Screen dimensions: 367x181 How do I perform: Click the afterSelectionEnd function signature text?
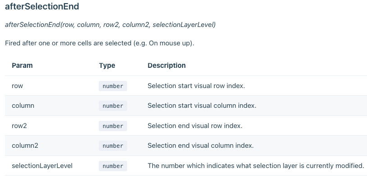pos(110,25)
